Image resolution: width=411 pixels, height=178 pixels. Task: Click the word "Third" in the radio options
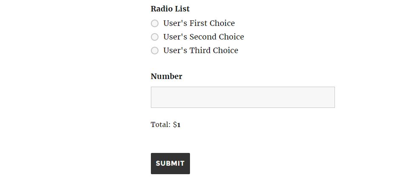click(x=200, y=51)
